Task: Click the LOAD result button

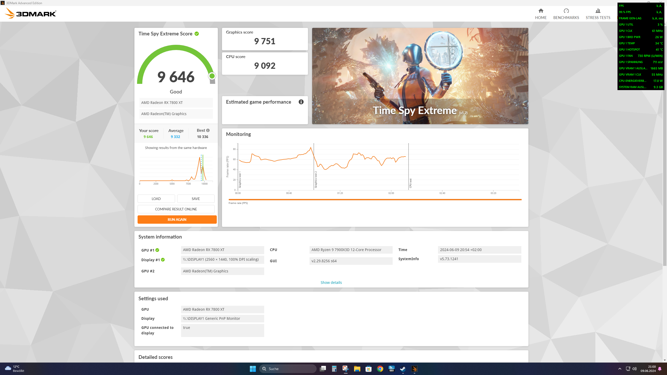Action: (156, 199)
